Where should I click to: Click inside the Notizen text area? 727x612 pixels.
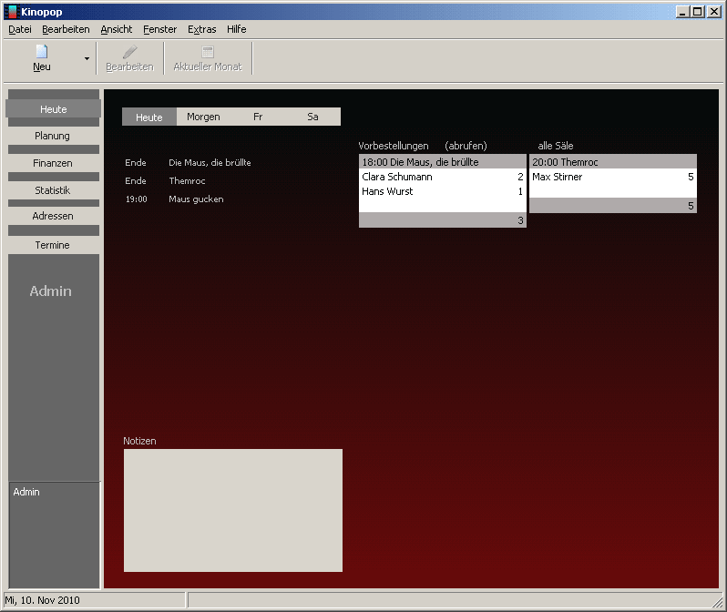[233, 510]
